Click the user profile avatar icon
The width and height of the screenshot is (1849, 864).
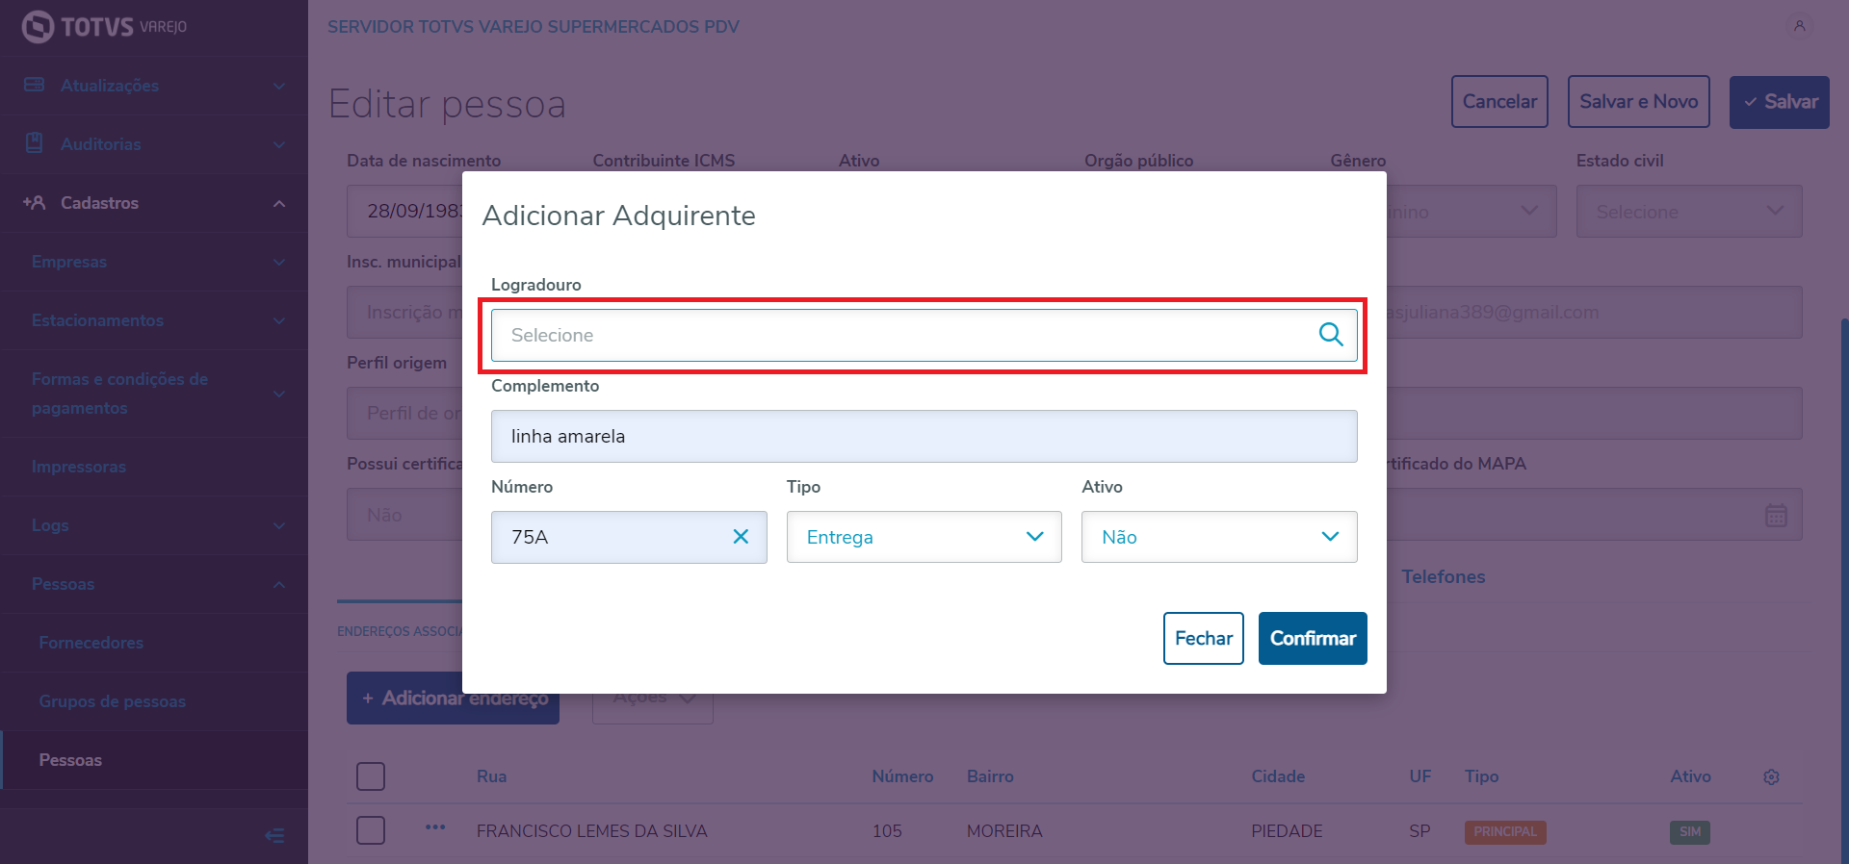tap(1799, 26)
